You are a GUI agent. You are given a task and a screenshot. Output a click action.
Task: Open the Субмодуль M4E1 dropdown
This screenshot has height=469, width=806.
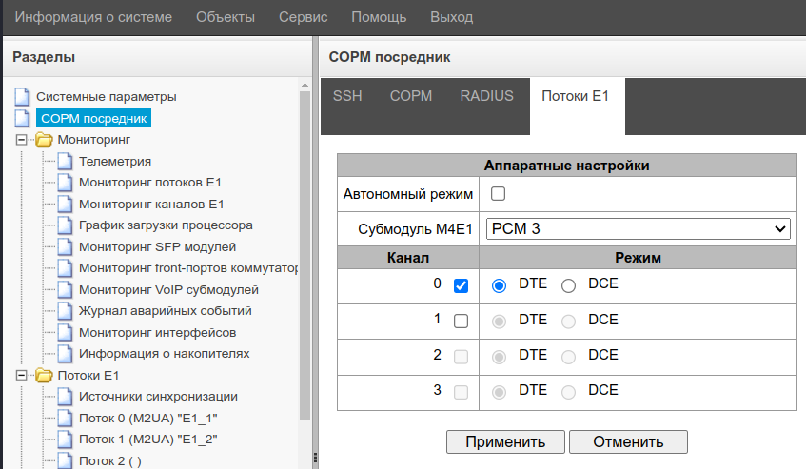[638, 228]
